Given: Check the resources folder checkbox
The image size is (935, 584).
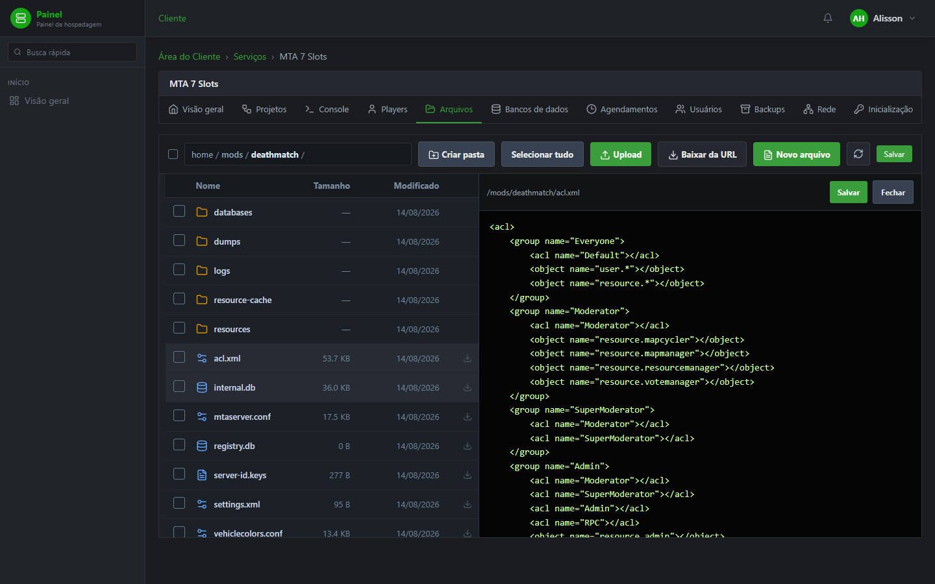Looking at the screenshot, I should (179, 328).
